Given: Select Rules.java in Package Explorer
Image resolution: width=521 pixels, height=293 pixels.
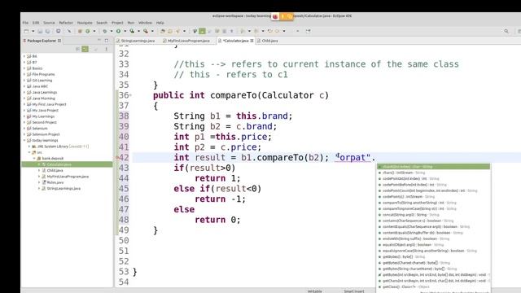Looking at the screenshot, I should coord(55,182).
